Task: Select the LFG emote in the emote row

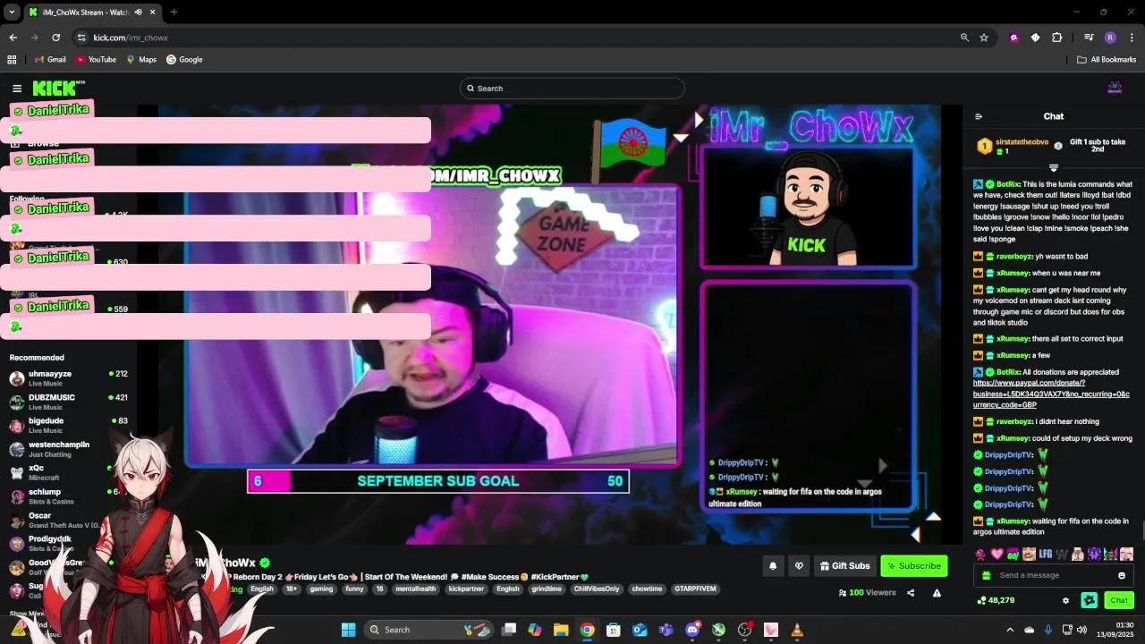Action: click(1045, 555)
